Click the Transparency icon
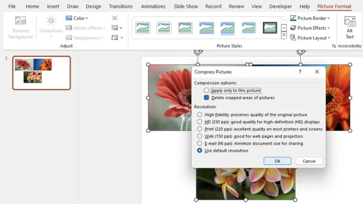Viewport: 363px width, 204px height. point(69,38)
